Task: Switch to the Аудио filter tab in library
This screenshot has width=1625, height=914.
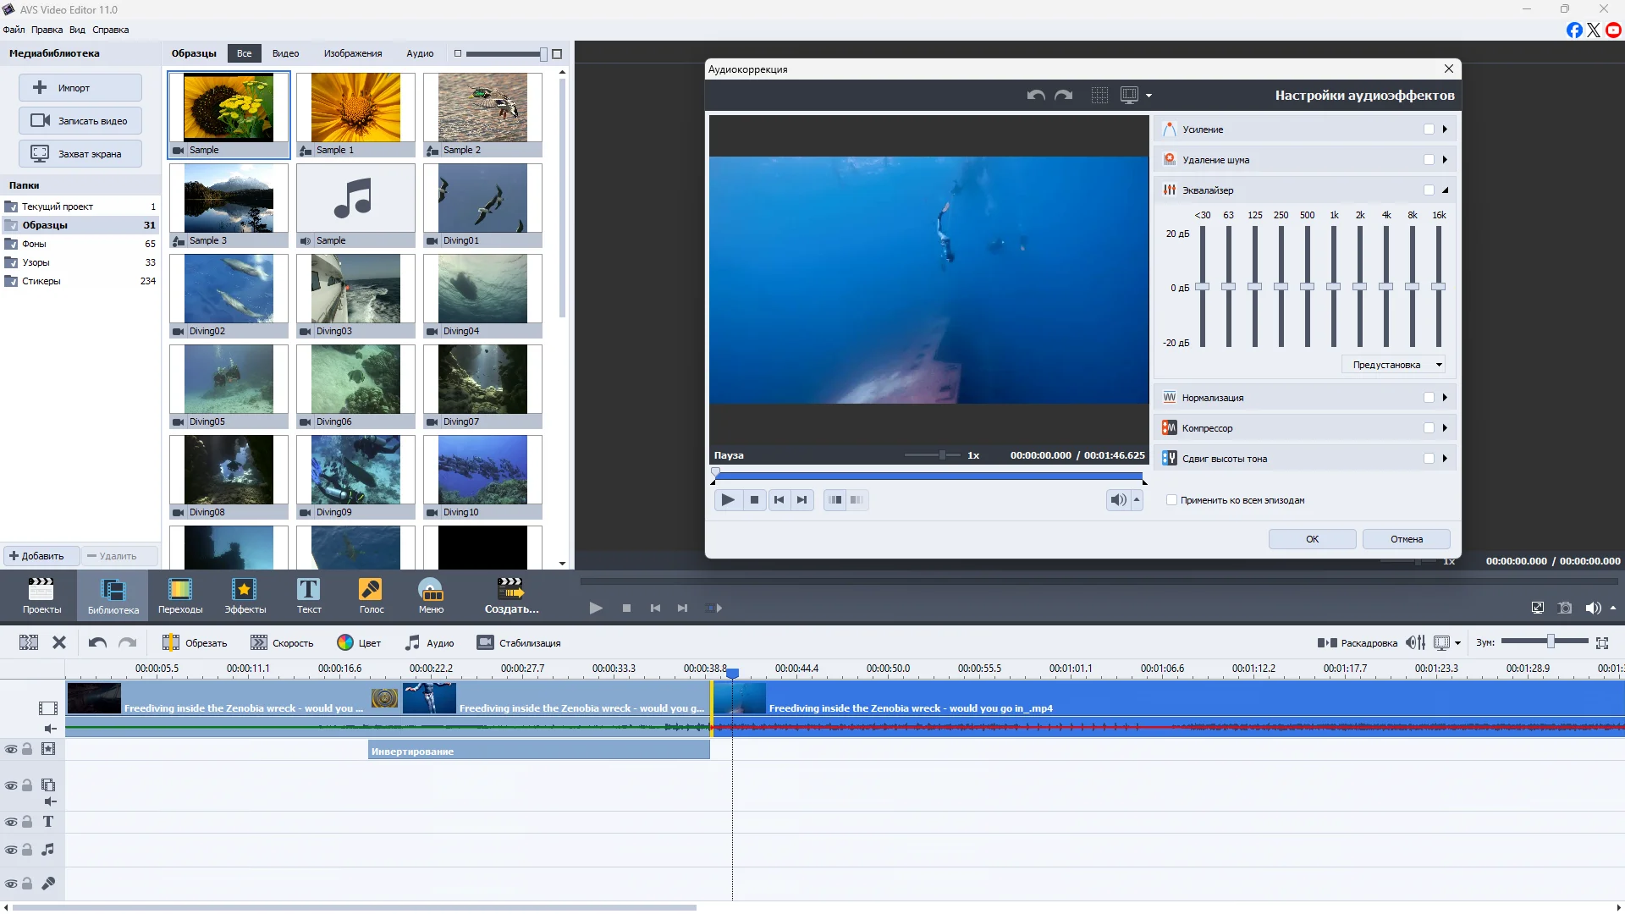Action: (x=420, y=53)
